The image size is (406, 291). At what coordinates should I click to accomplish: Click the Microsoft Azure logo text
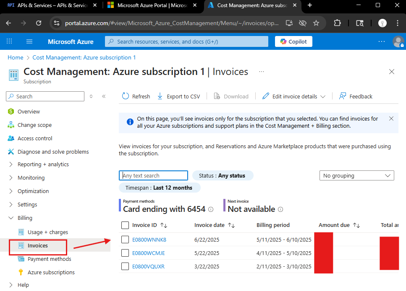pos(71,41)
